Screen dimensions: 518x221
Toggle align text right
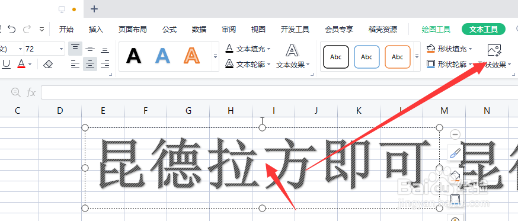(x=105, y=64)
